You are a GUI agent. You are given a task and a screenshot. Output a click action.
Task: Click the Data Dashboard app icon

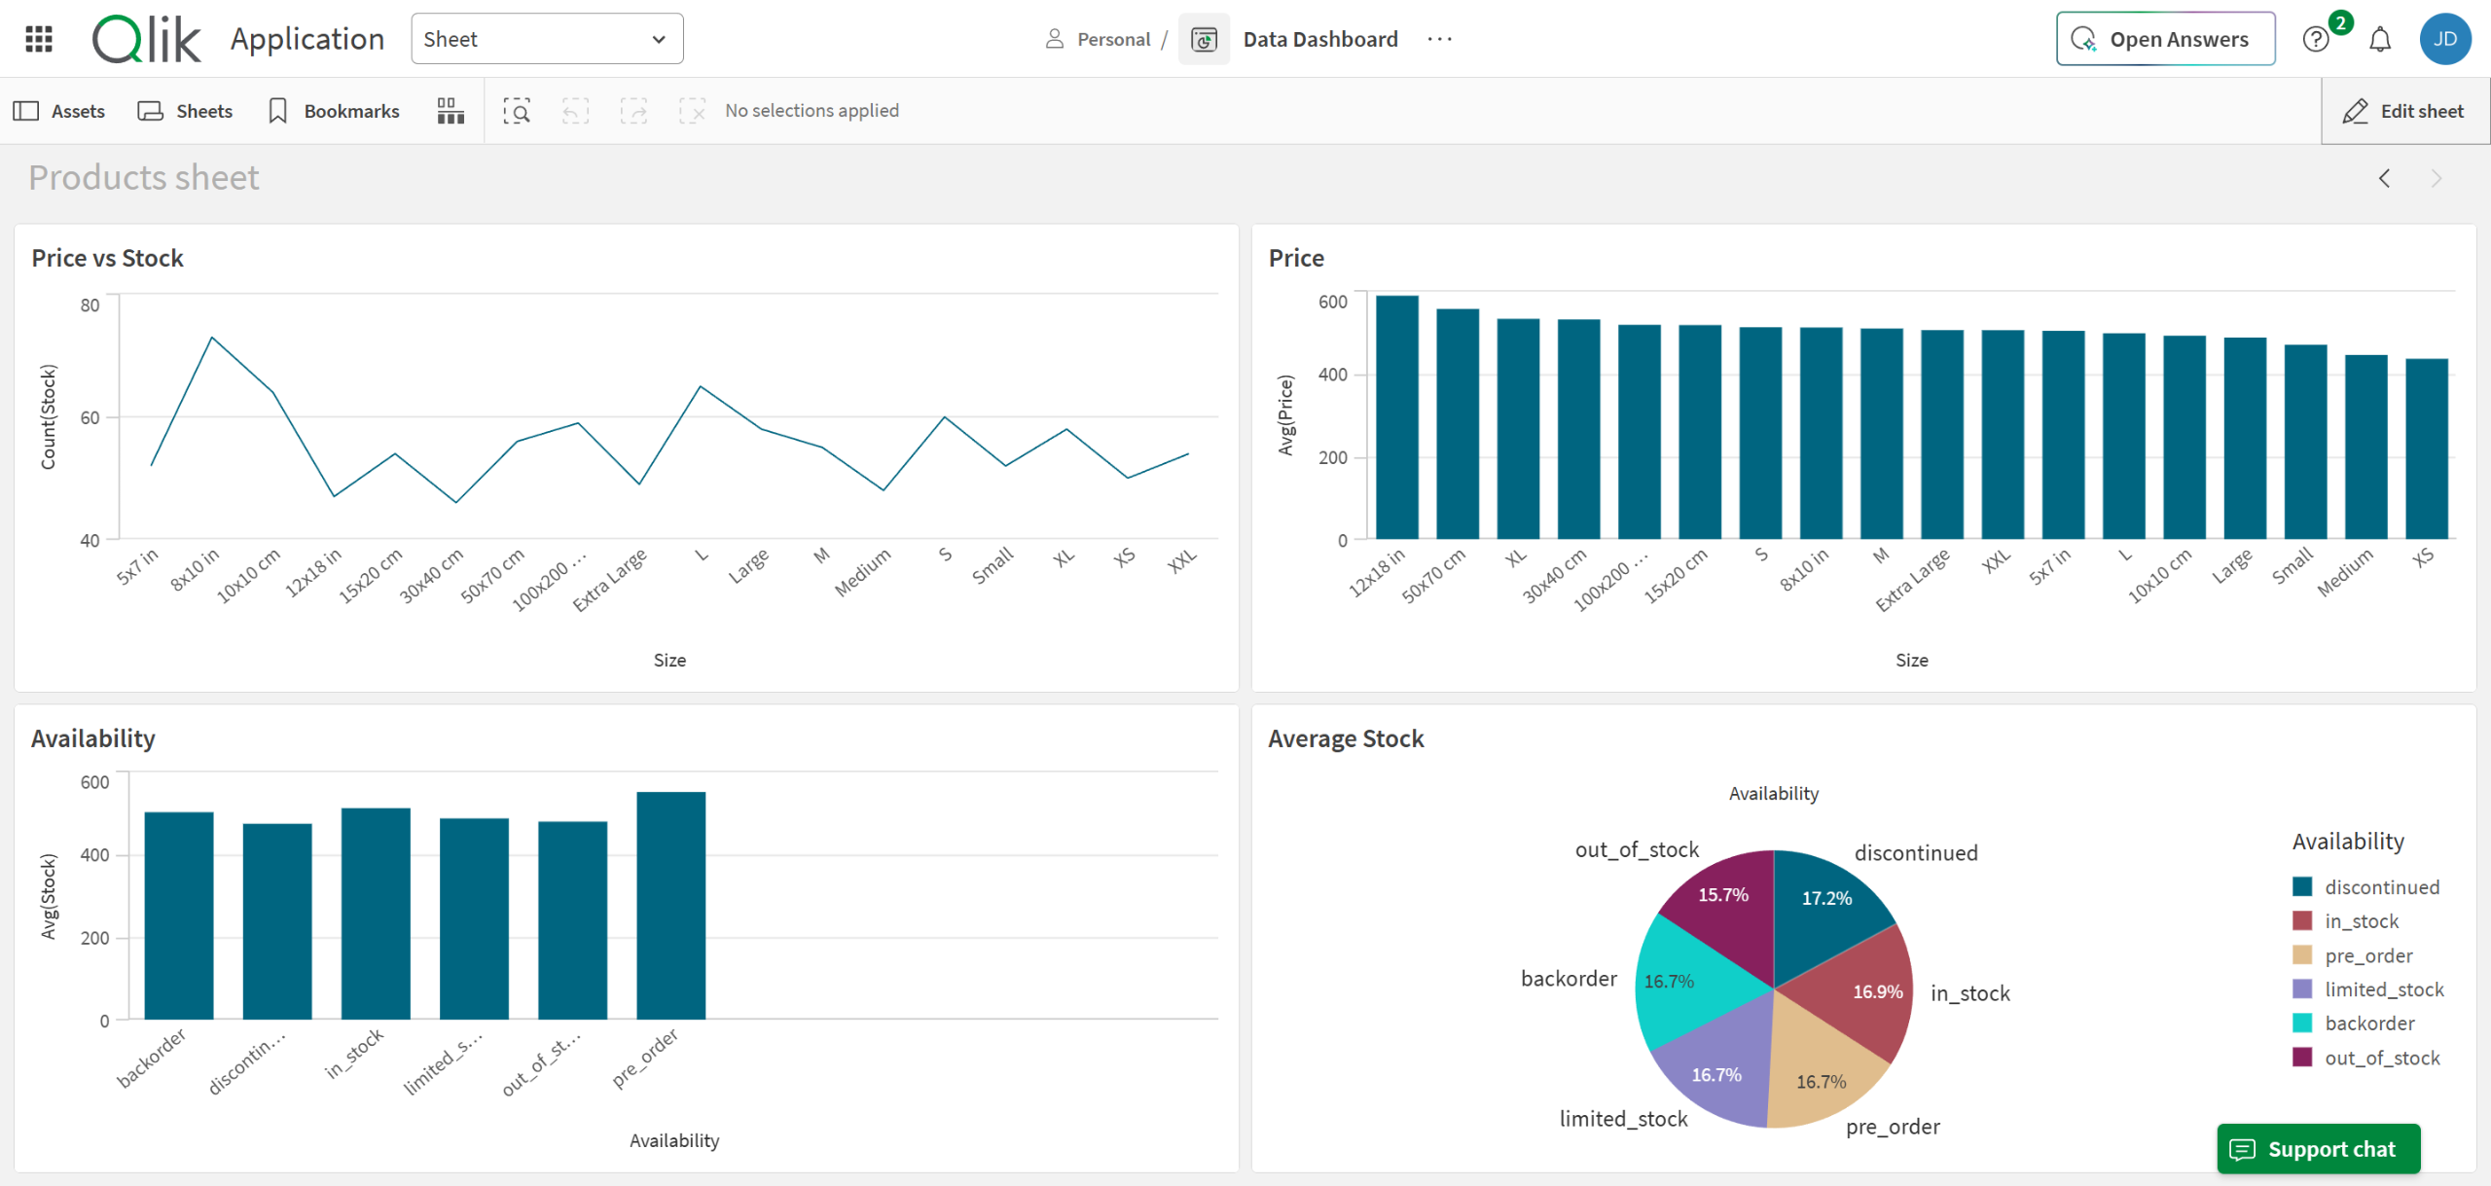point(1204,40)
